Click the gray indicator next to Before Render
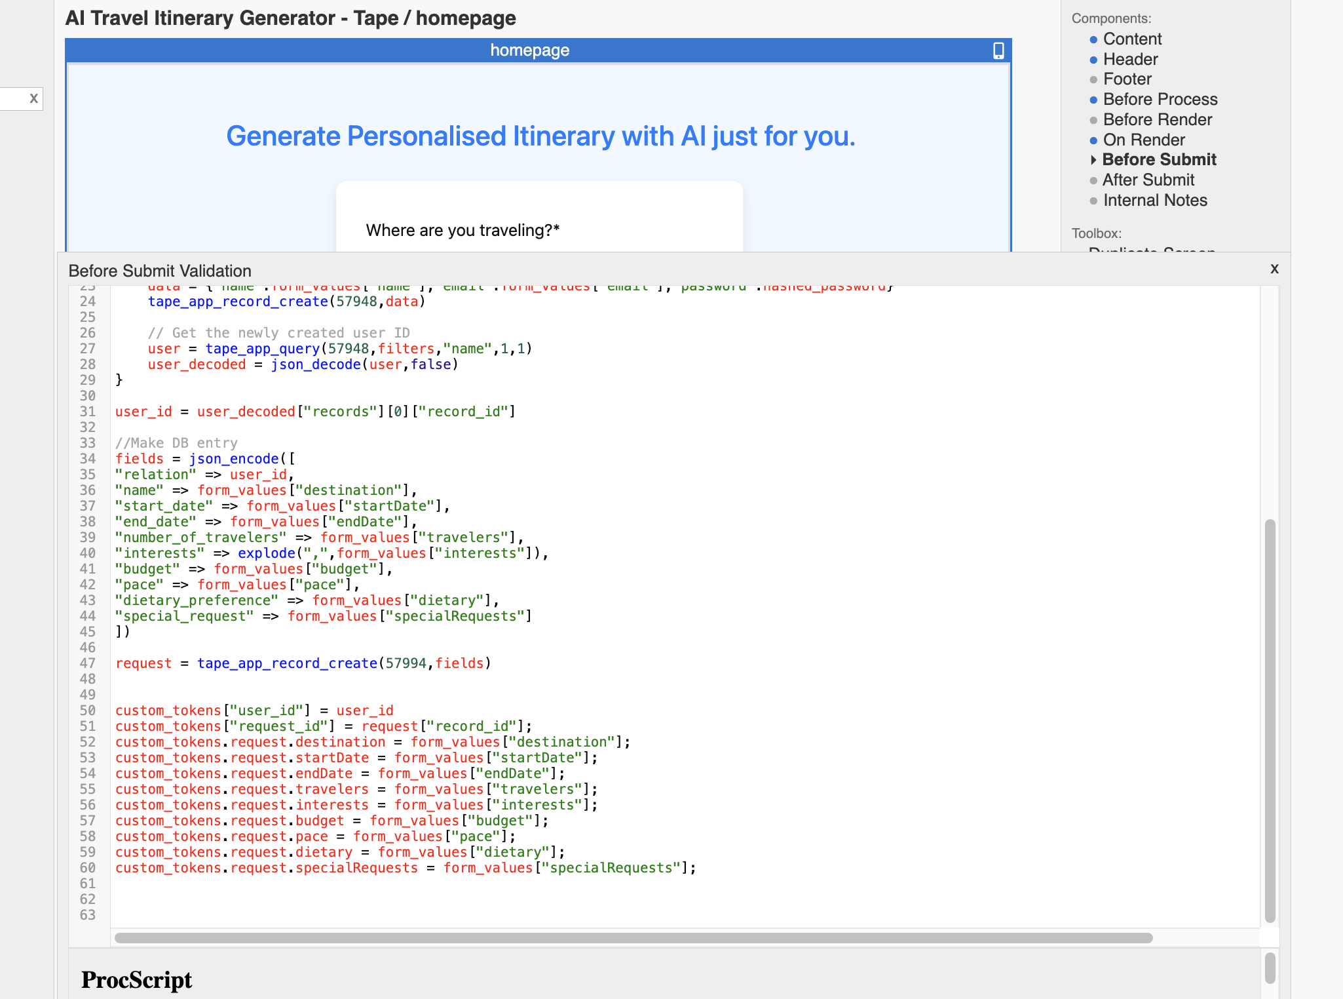Viewport: 1343px width, 999px height. [1093, 120]
